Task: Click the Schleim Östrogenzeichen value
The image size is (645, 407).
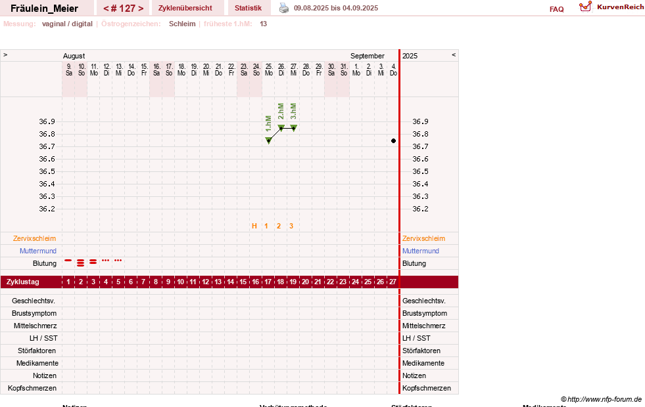Action: pyautogui.click(x=182, y=24)
